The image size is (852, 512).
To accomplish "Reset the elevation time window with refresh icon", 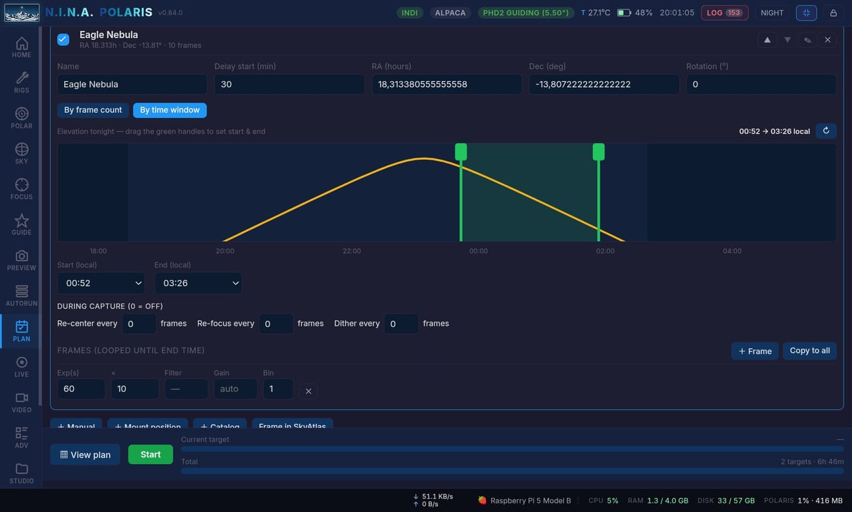I will point(826,131).
